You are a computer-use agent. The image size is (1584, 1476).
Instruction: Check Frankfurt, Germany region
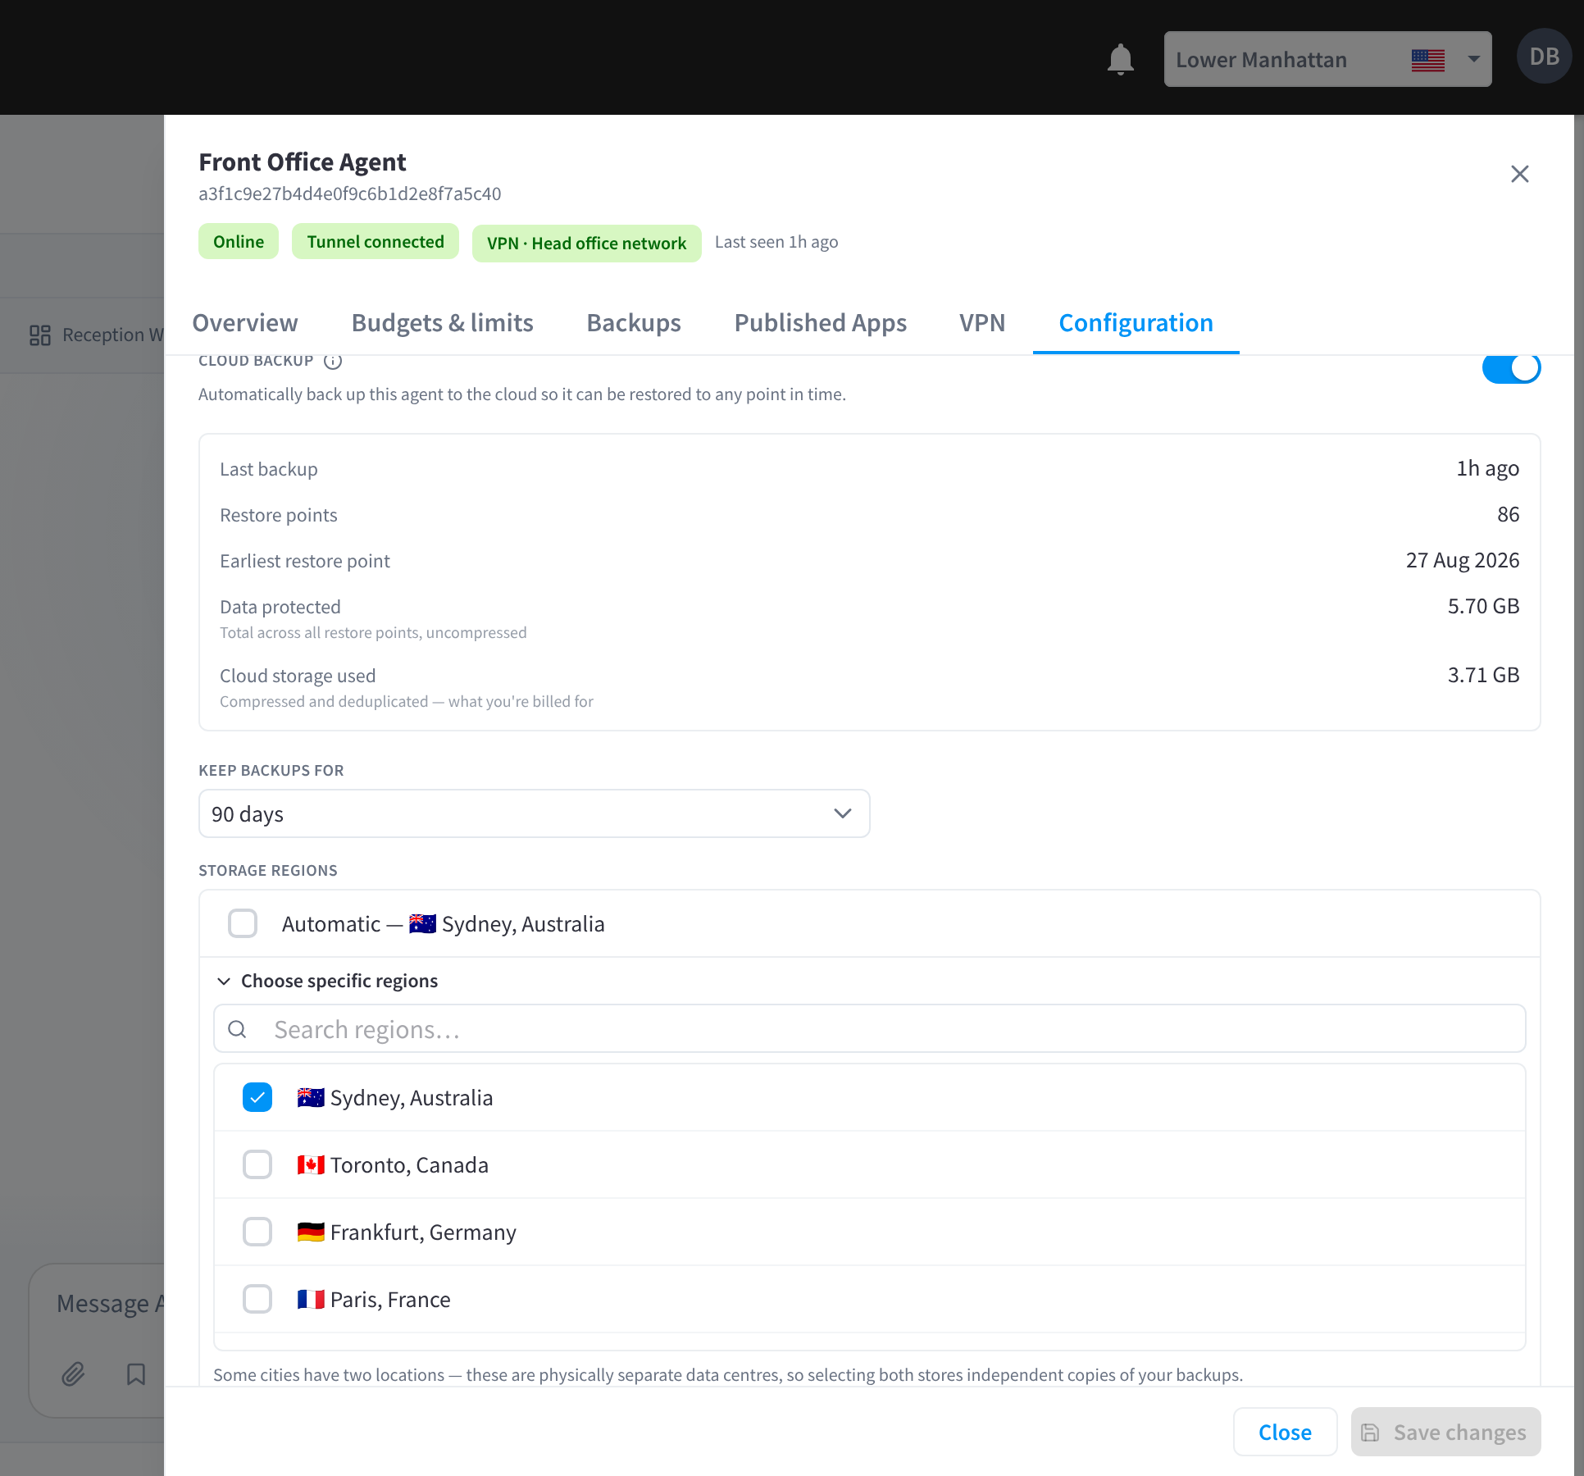(257, 1232)
